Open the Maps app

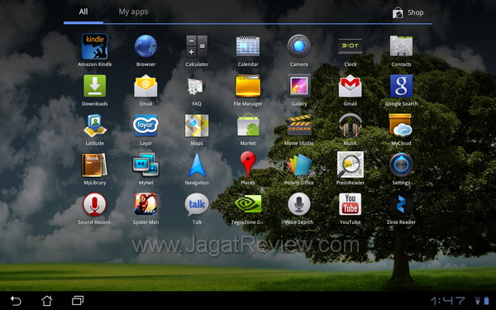197,126
